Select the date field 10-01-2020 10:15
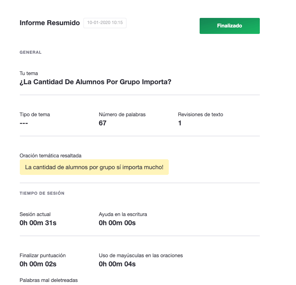Screen dimensions: 296x285 (x=105, y=23)
